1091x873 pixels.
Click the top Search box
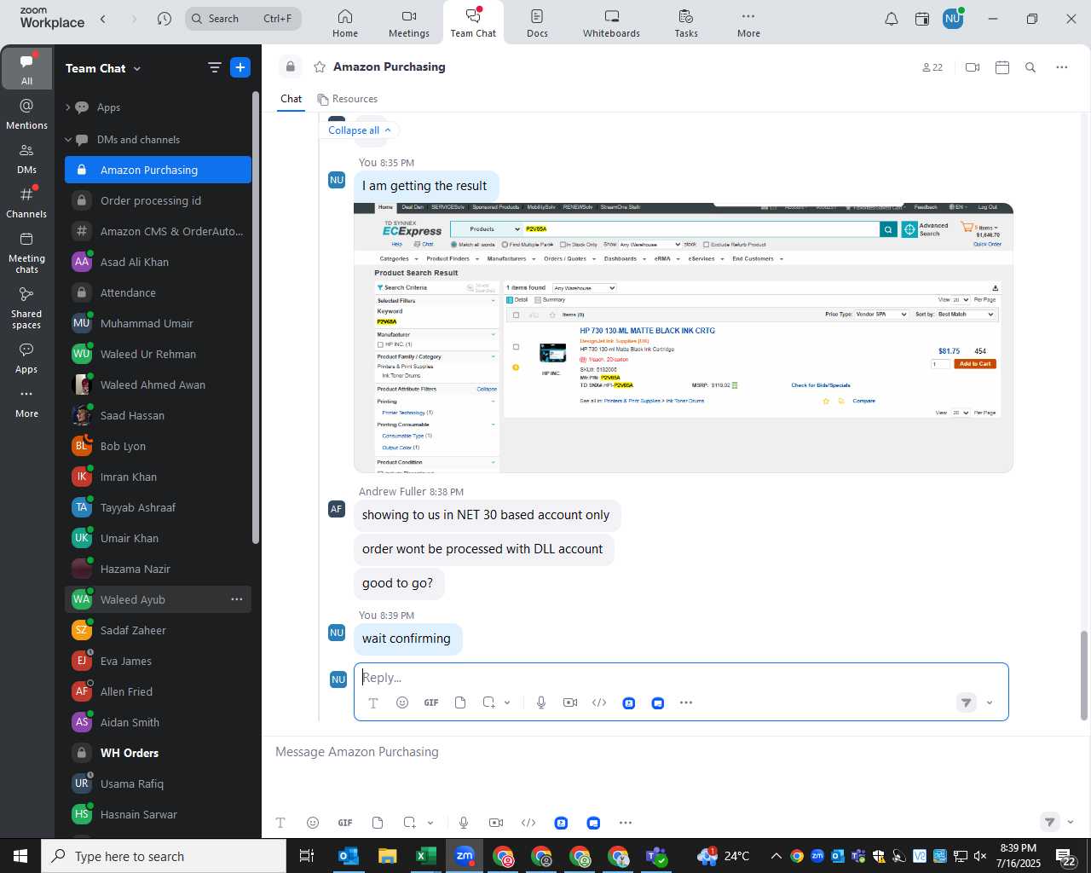click(x=244, y=18)
